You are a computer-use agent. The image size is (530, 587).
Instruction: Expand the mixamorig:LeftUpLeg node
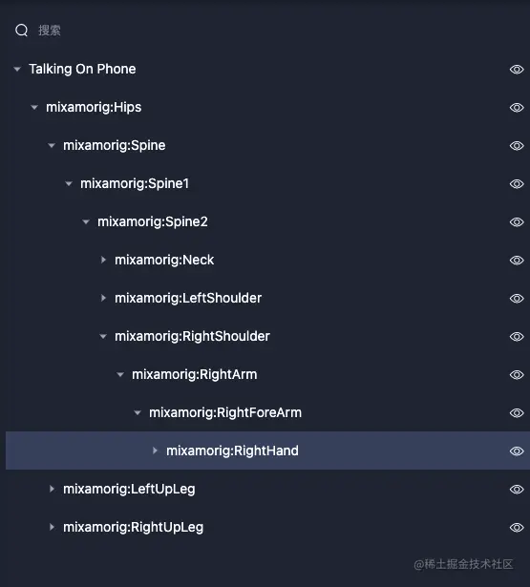click(x=52, y=489)
